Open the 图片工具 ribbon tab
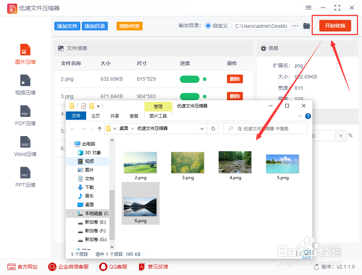362x275 pixels. coord(158,116)
